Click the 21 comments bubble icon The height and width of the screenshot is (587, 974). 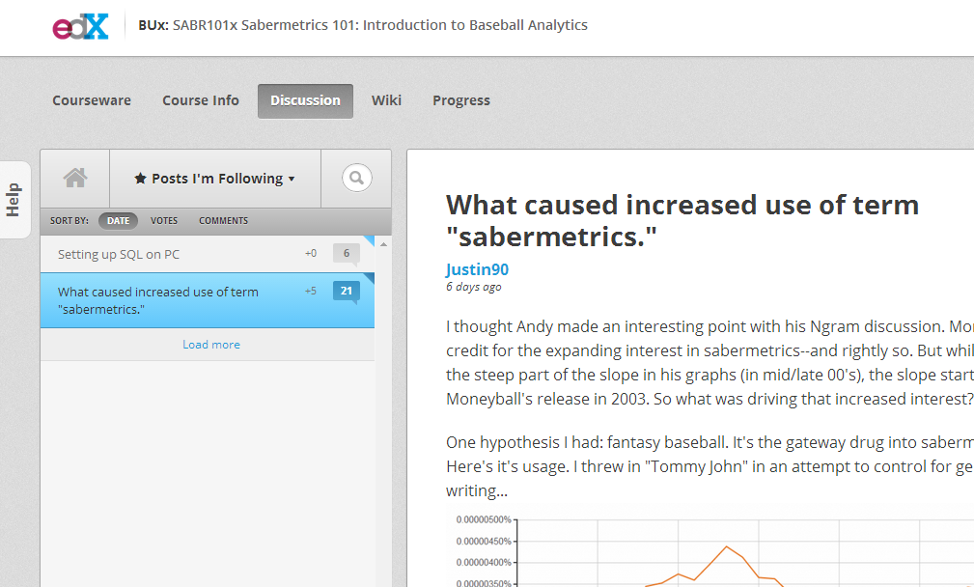[x=347, y=292]
